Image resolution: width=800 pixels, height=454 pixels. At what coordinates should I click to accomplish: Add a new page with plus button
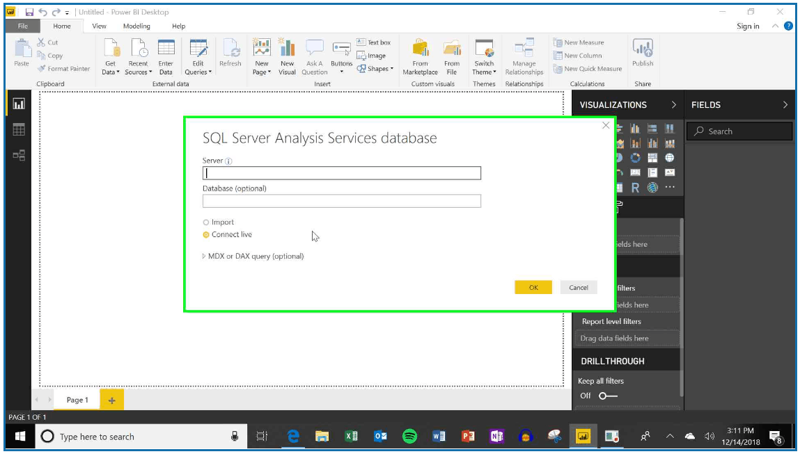[x=111, y=400]
